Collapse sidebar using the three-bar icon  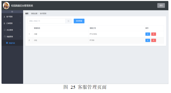12,12
